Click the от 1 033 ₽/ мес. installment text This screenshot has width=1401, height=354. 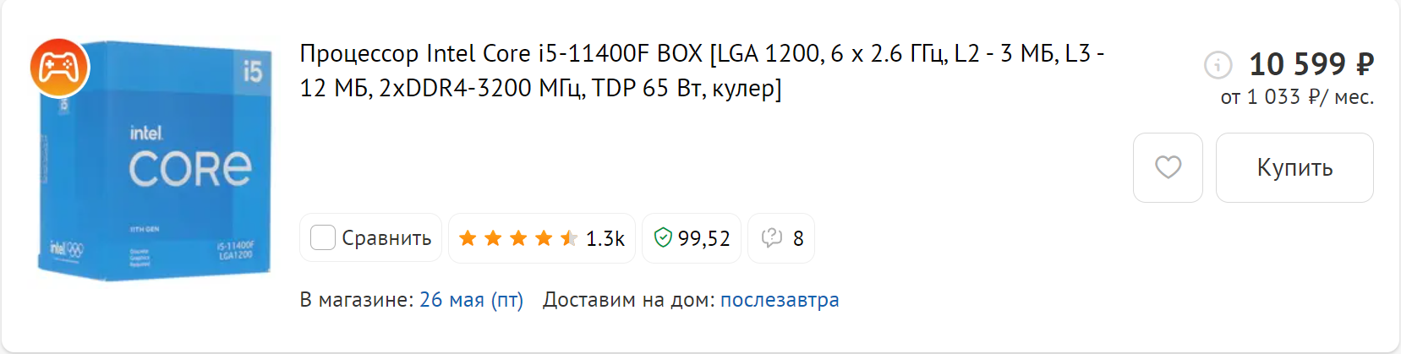pyautogui.click(x=1297, y=97)
